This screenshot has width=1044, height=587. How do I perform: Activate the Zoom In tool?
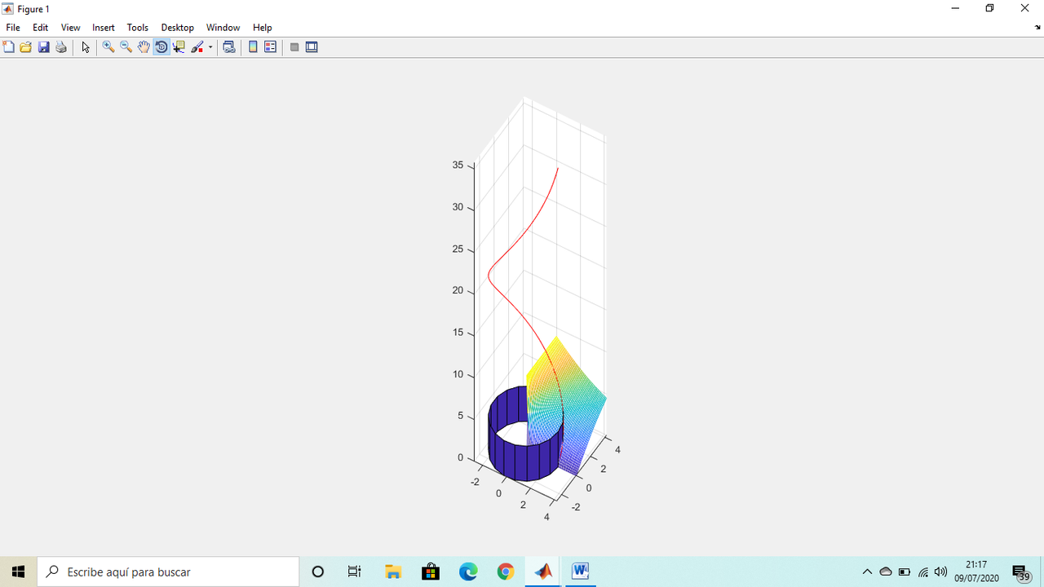coord(108,46)
